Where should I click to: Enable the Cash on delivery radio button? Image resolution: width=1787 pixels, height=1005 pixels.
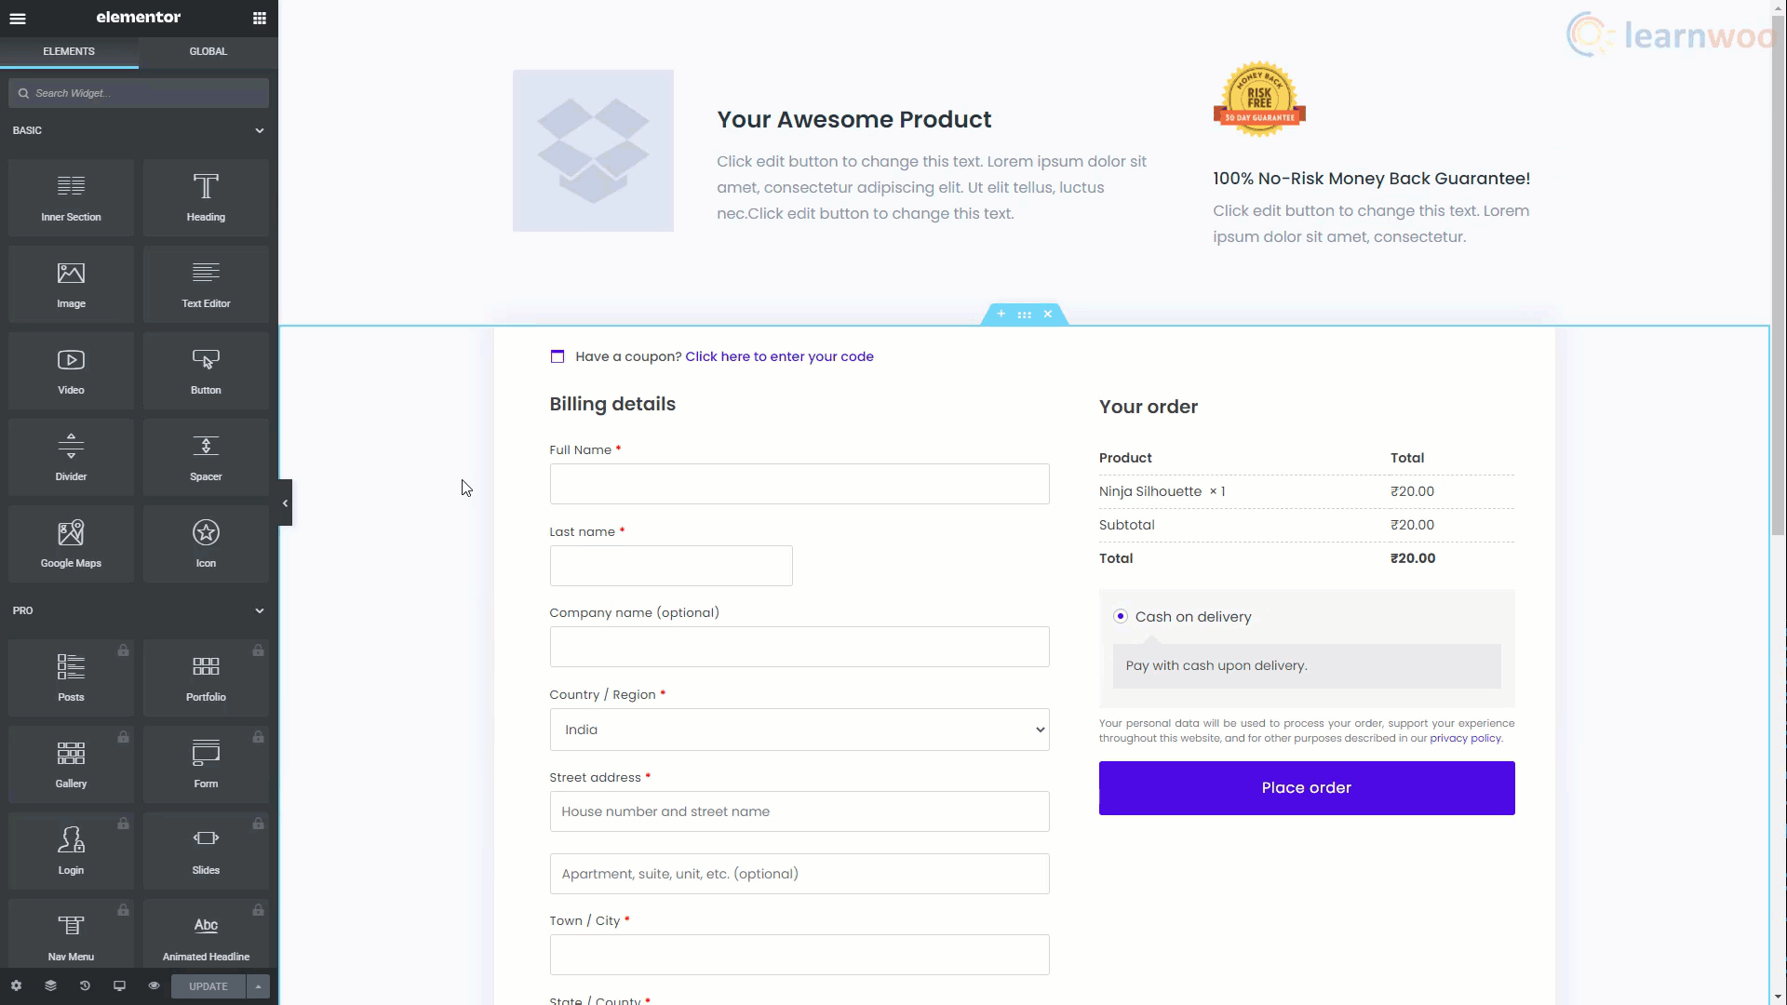pyautogui.click(x=1120, y=616)
